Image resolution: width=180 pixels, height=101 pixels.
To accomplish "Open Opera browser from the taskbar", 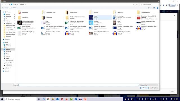I will coord(62,99).
